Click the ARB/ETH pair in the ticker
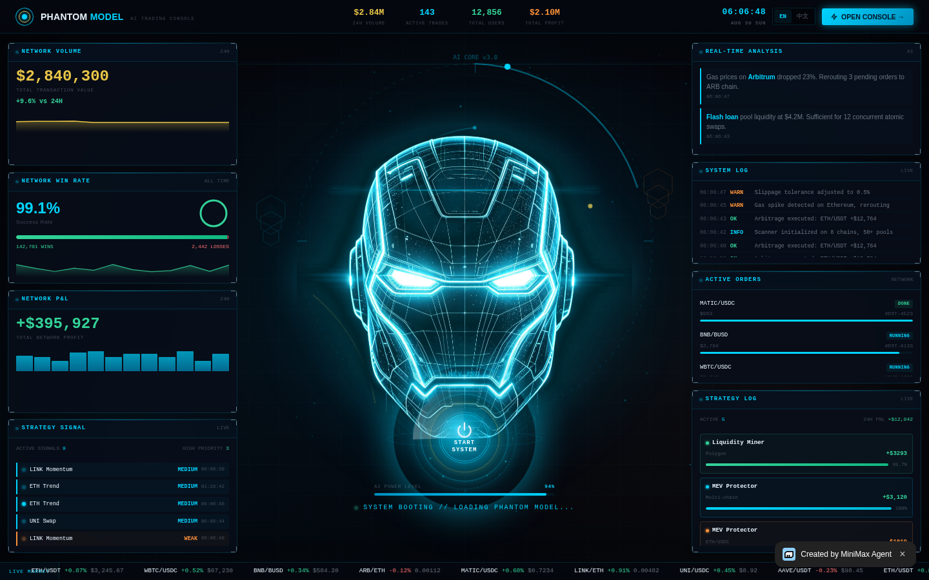 (x=372, y=571)
